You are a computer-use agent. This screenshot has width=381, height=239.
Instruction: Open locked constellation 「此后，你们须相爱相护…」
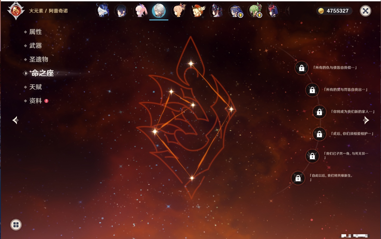click(x=320, y=134)
